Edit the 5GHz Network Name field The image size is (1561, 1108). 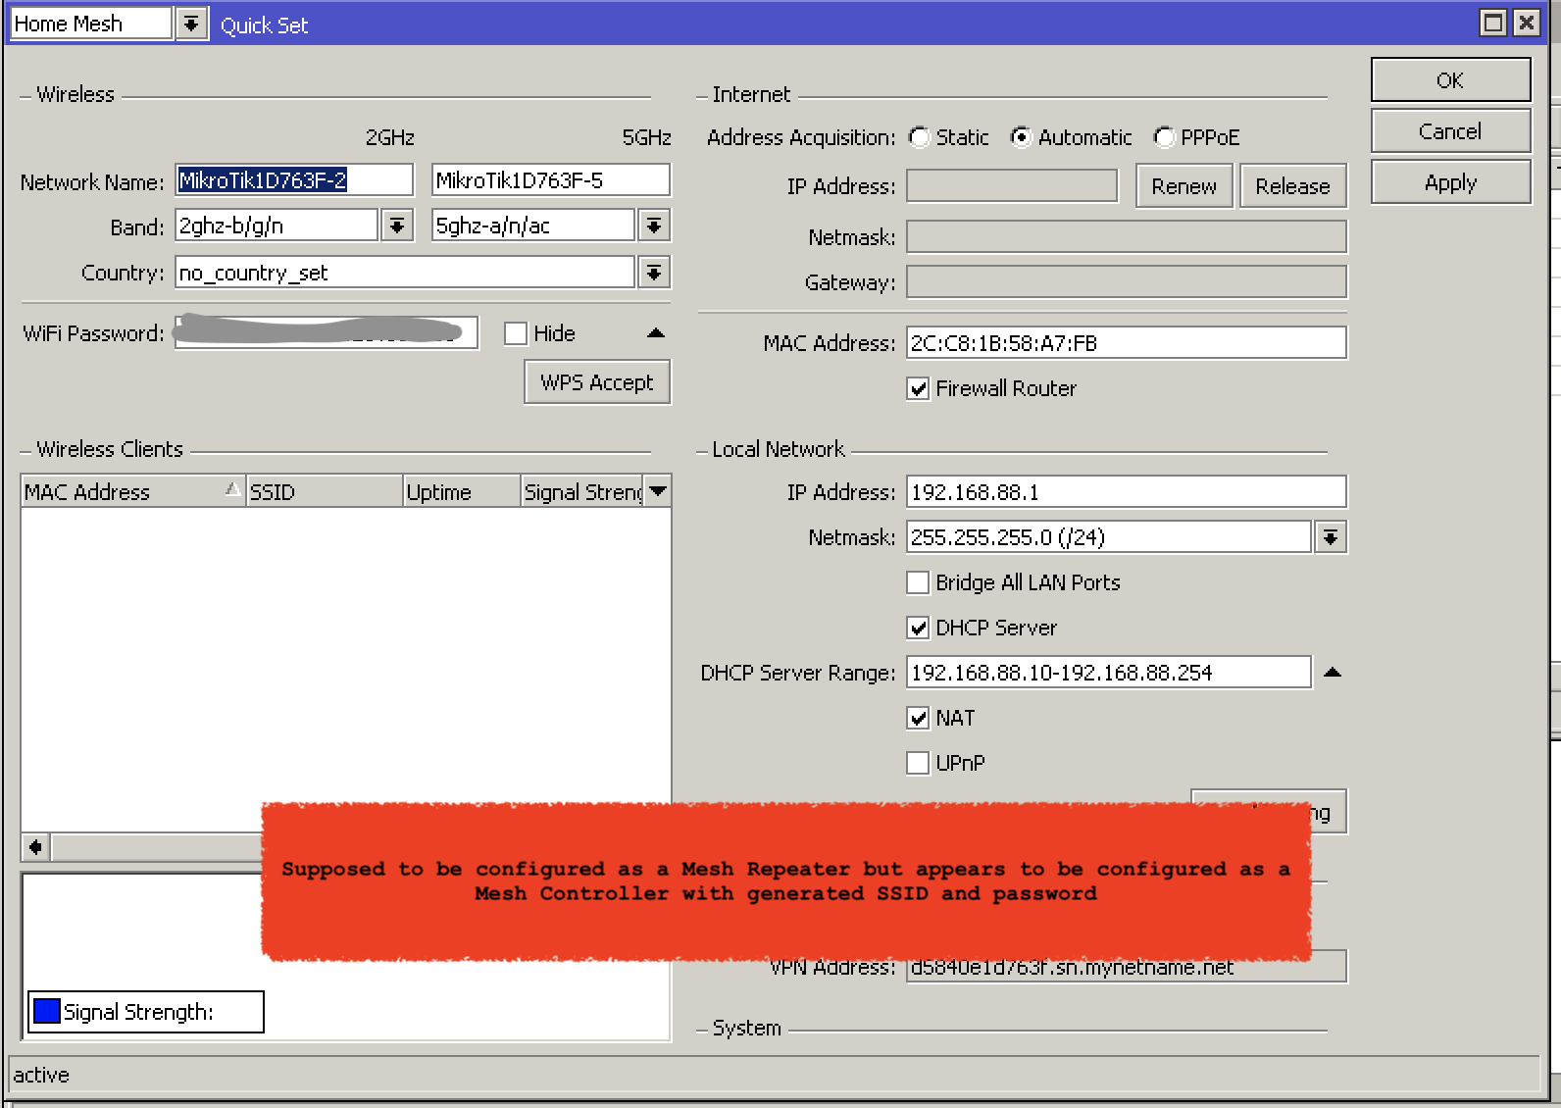tap(551, 180)
